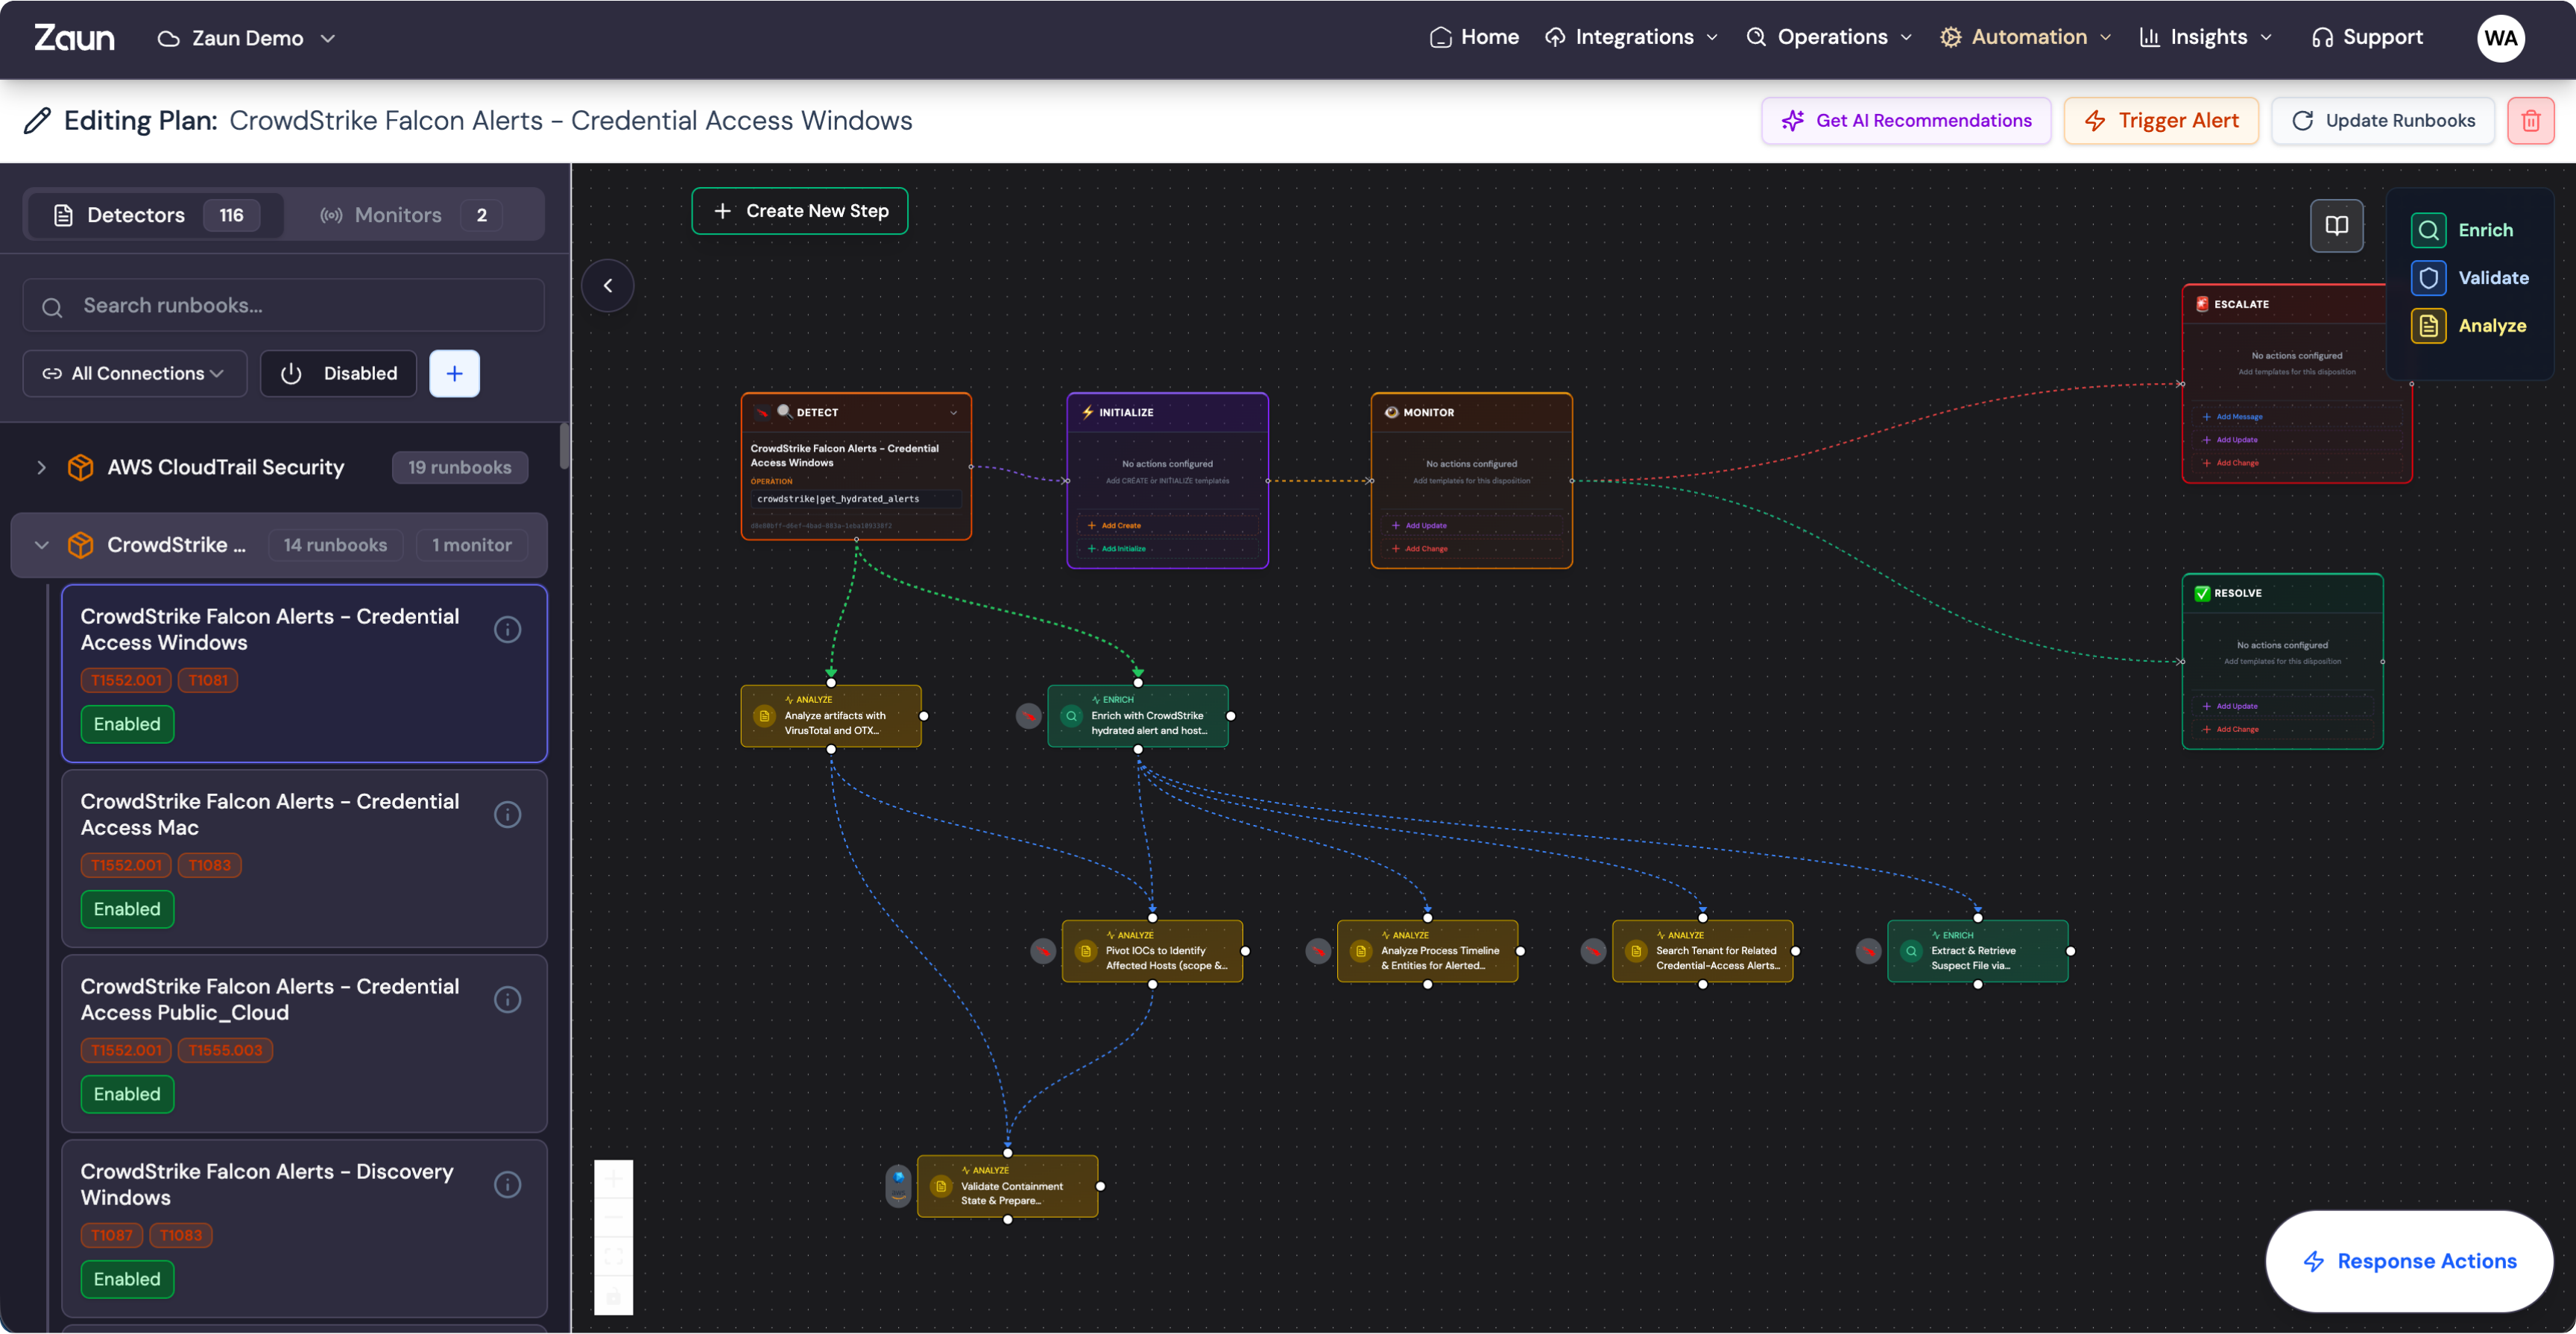Viewport: 2576px width, 1334px height.
Task: Click the red delete plan trash icon
Action: point(2530,121)
